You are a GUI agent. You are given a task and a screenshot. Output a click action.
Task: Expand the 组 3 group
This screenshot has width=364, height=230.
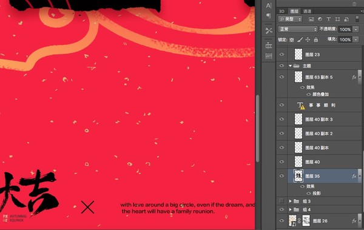[x=290, y=201]
